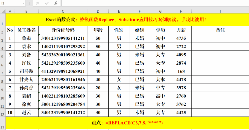249x130 pixels.
Task: Select row 7 header
Action: [x=3, y=71]
